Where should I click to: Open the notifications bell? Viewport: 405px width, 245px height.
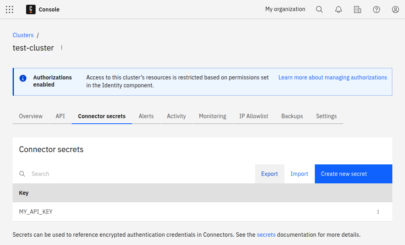pyautogui.click(x=339, y=9)
